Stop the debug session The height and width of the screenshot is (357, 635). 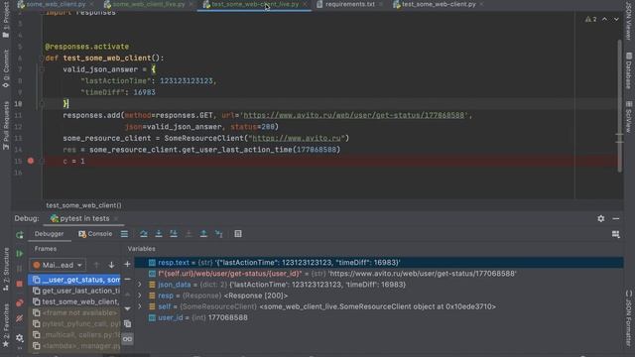[x=20, y=285]
